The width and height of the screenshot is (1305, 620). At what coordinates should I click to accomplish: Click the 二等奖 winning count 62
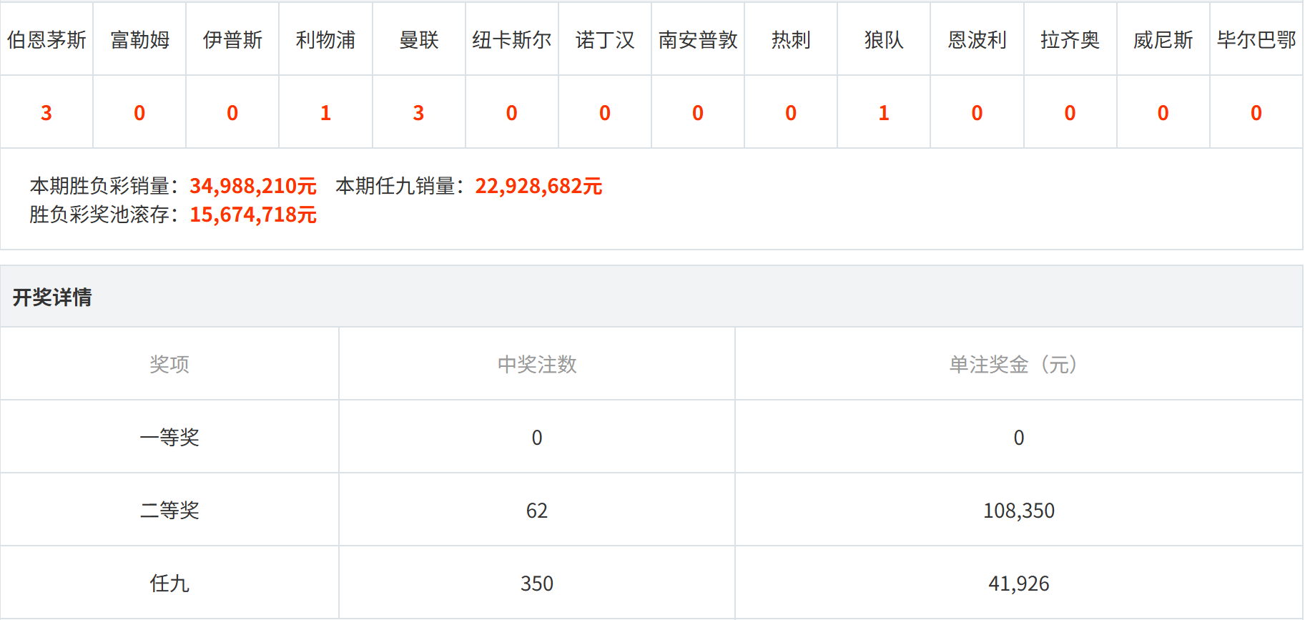coord(537,511)
